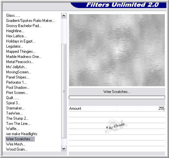169x158 pixels.
Task: Click the filter preview image
Action: (117, 50)
